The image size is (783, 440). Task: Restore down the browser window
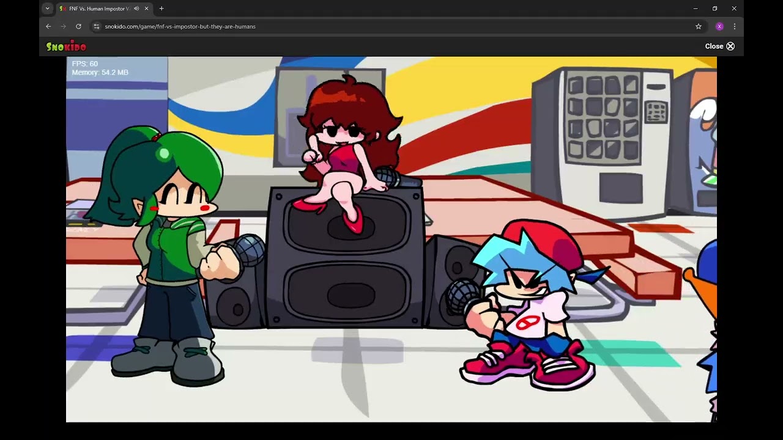(714, 9)
